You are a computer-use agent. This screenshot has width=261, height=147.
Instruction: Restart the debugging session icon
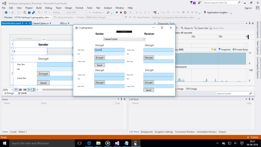click(x=125, y=12)
